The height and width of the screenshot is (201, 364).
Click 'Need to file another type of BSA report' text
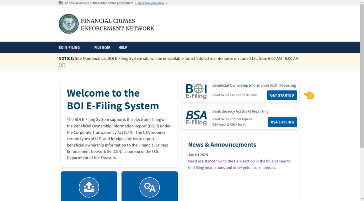[x=232, y=122]
